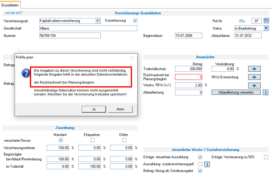Image resolution: width=272 pixels, height=175 pixels.
Task: Open RKW-Entwicklung with its arrow button
Action: pyautogui.click(x=254, y=77)
